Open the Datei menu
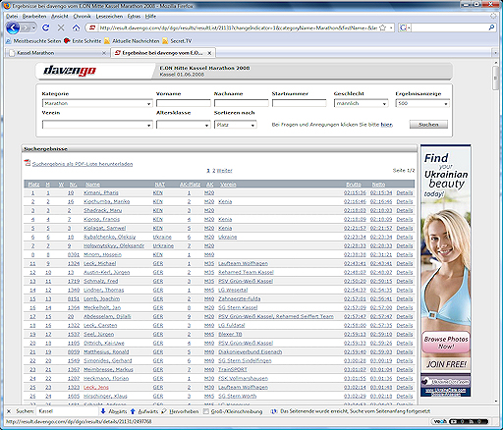This screenshot has width=503, height=430. [x=12, y=16]
